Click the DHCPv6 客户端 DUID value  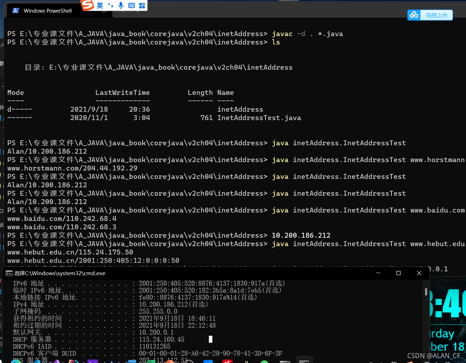point(211,353)
